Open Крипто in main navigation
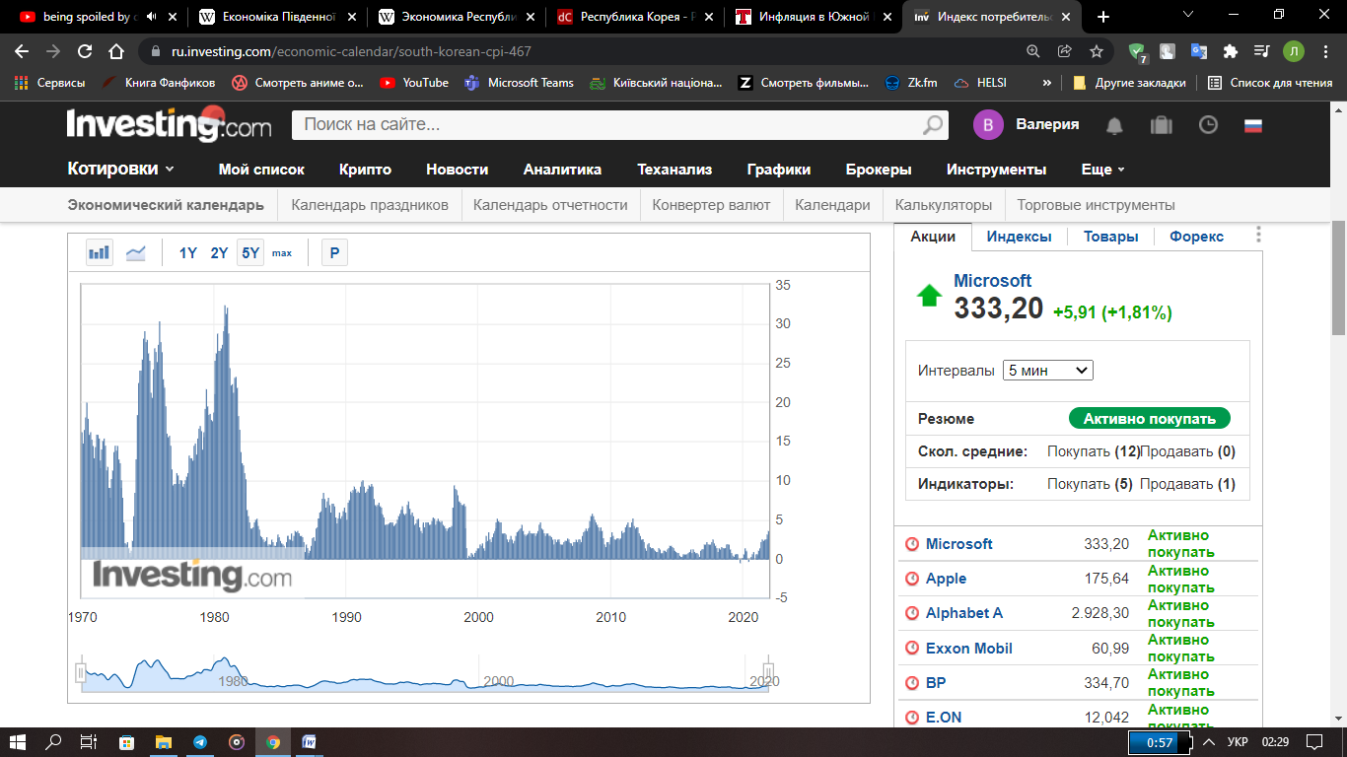This screenshot has width=1347, height=757. 365,170
